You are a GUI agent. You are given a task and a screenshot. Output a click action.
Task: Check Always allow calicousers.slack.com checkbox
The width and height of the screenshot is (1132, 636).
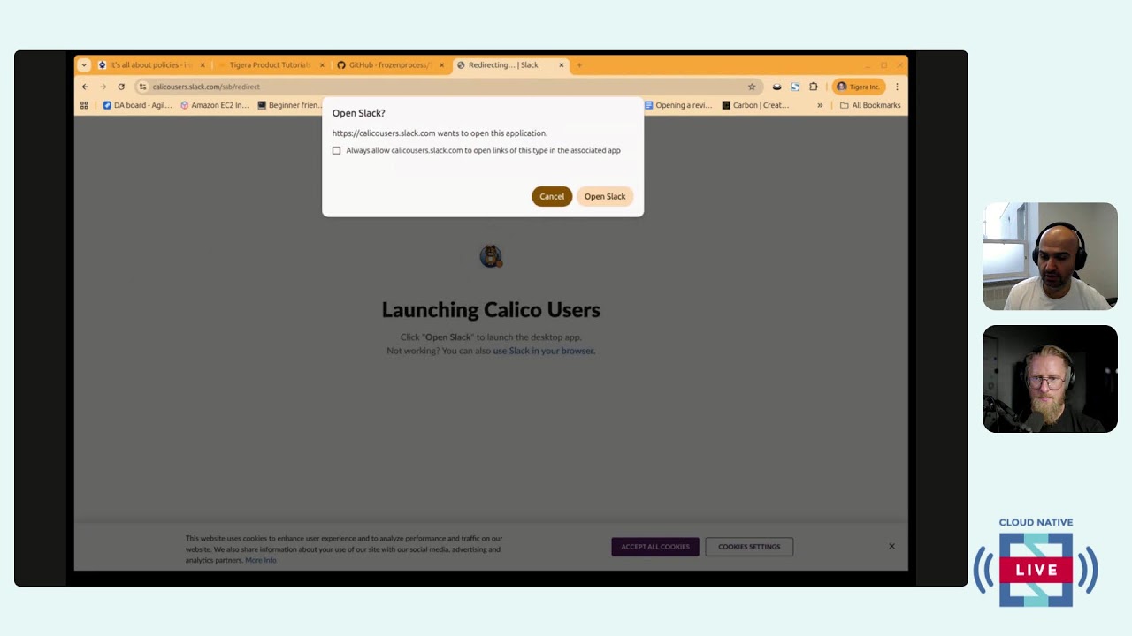tap(336, 150)
